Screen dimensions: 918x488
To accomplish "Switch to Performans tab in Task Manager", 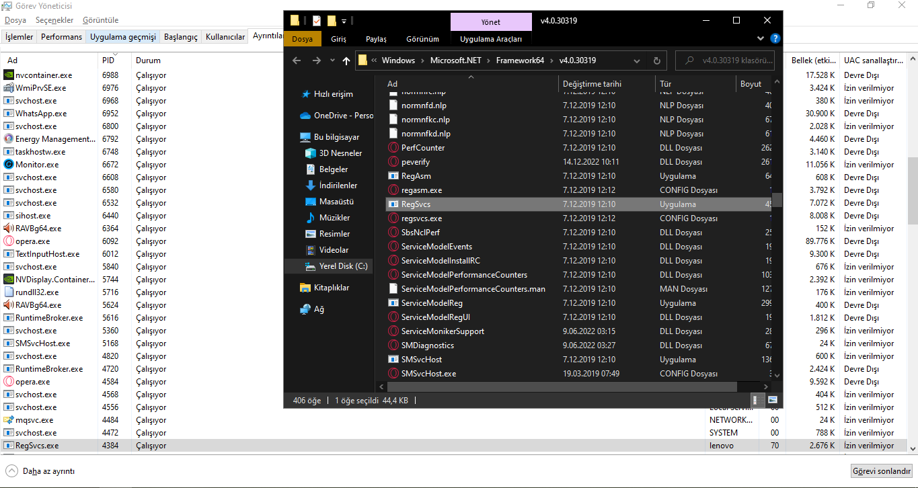I will click(x=61, y=37).
